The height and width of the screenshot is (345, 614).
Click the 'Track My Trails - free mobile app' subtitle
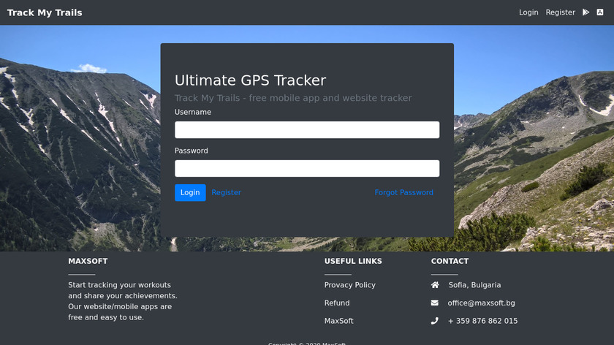point(293,98)
